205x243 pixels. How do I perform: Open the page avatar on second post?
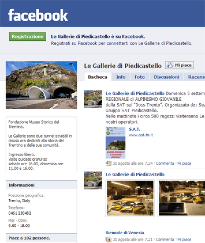coord(93,180)
